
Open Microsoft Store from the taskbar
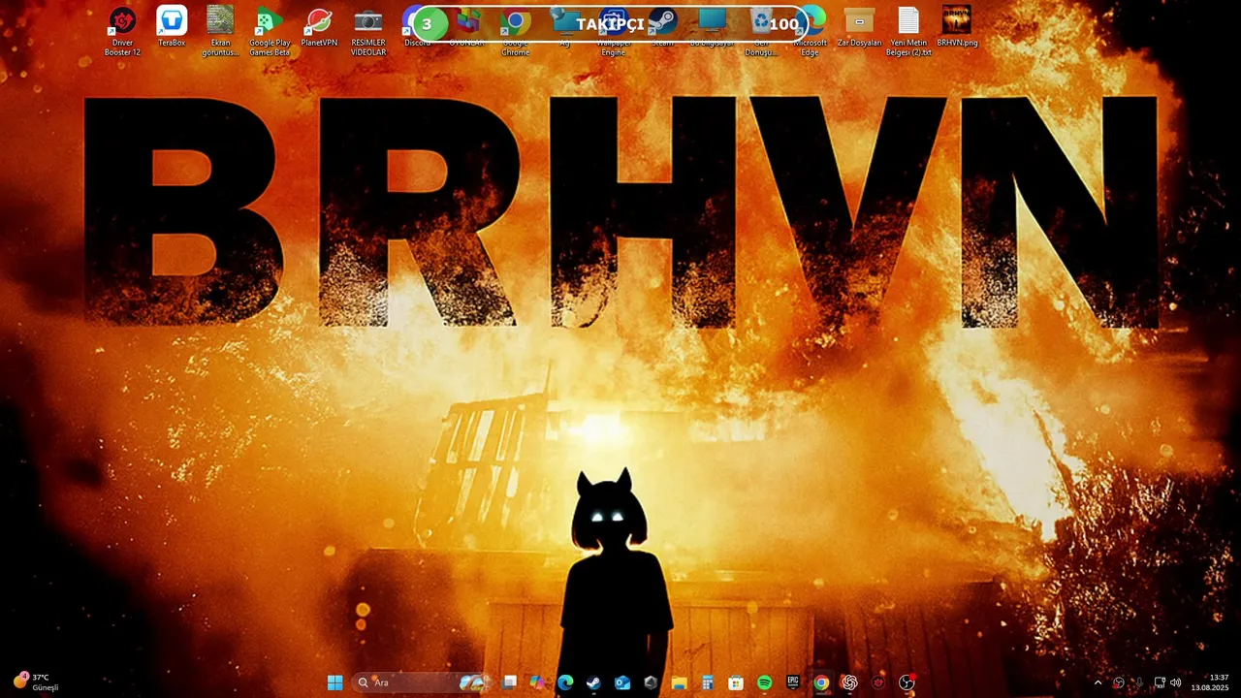click(x=736, y=682)
